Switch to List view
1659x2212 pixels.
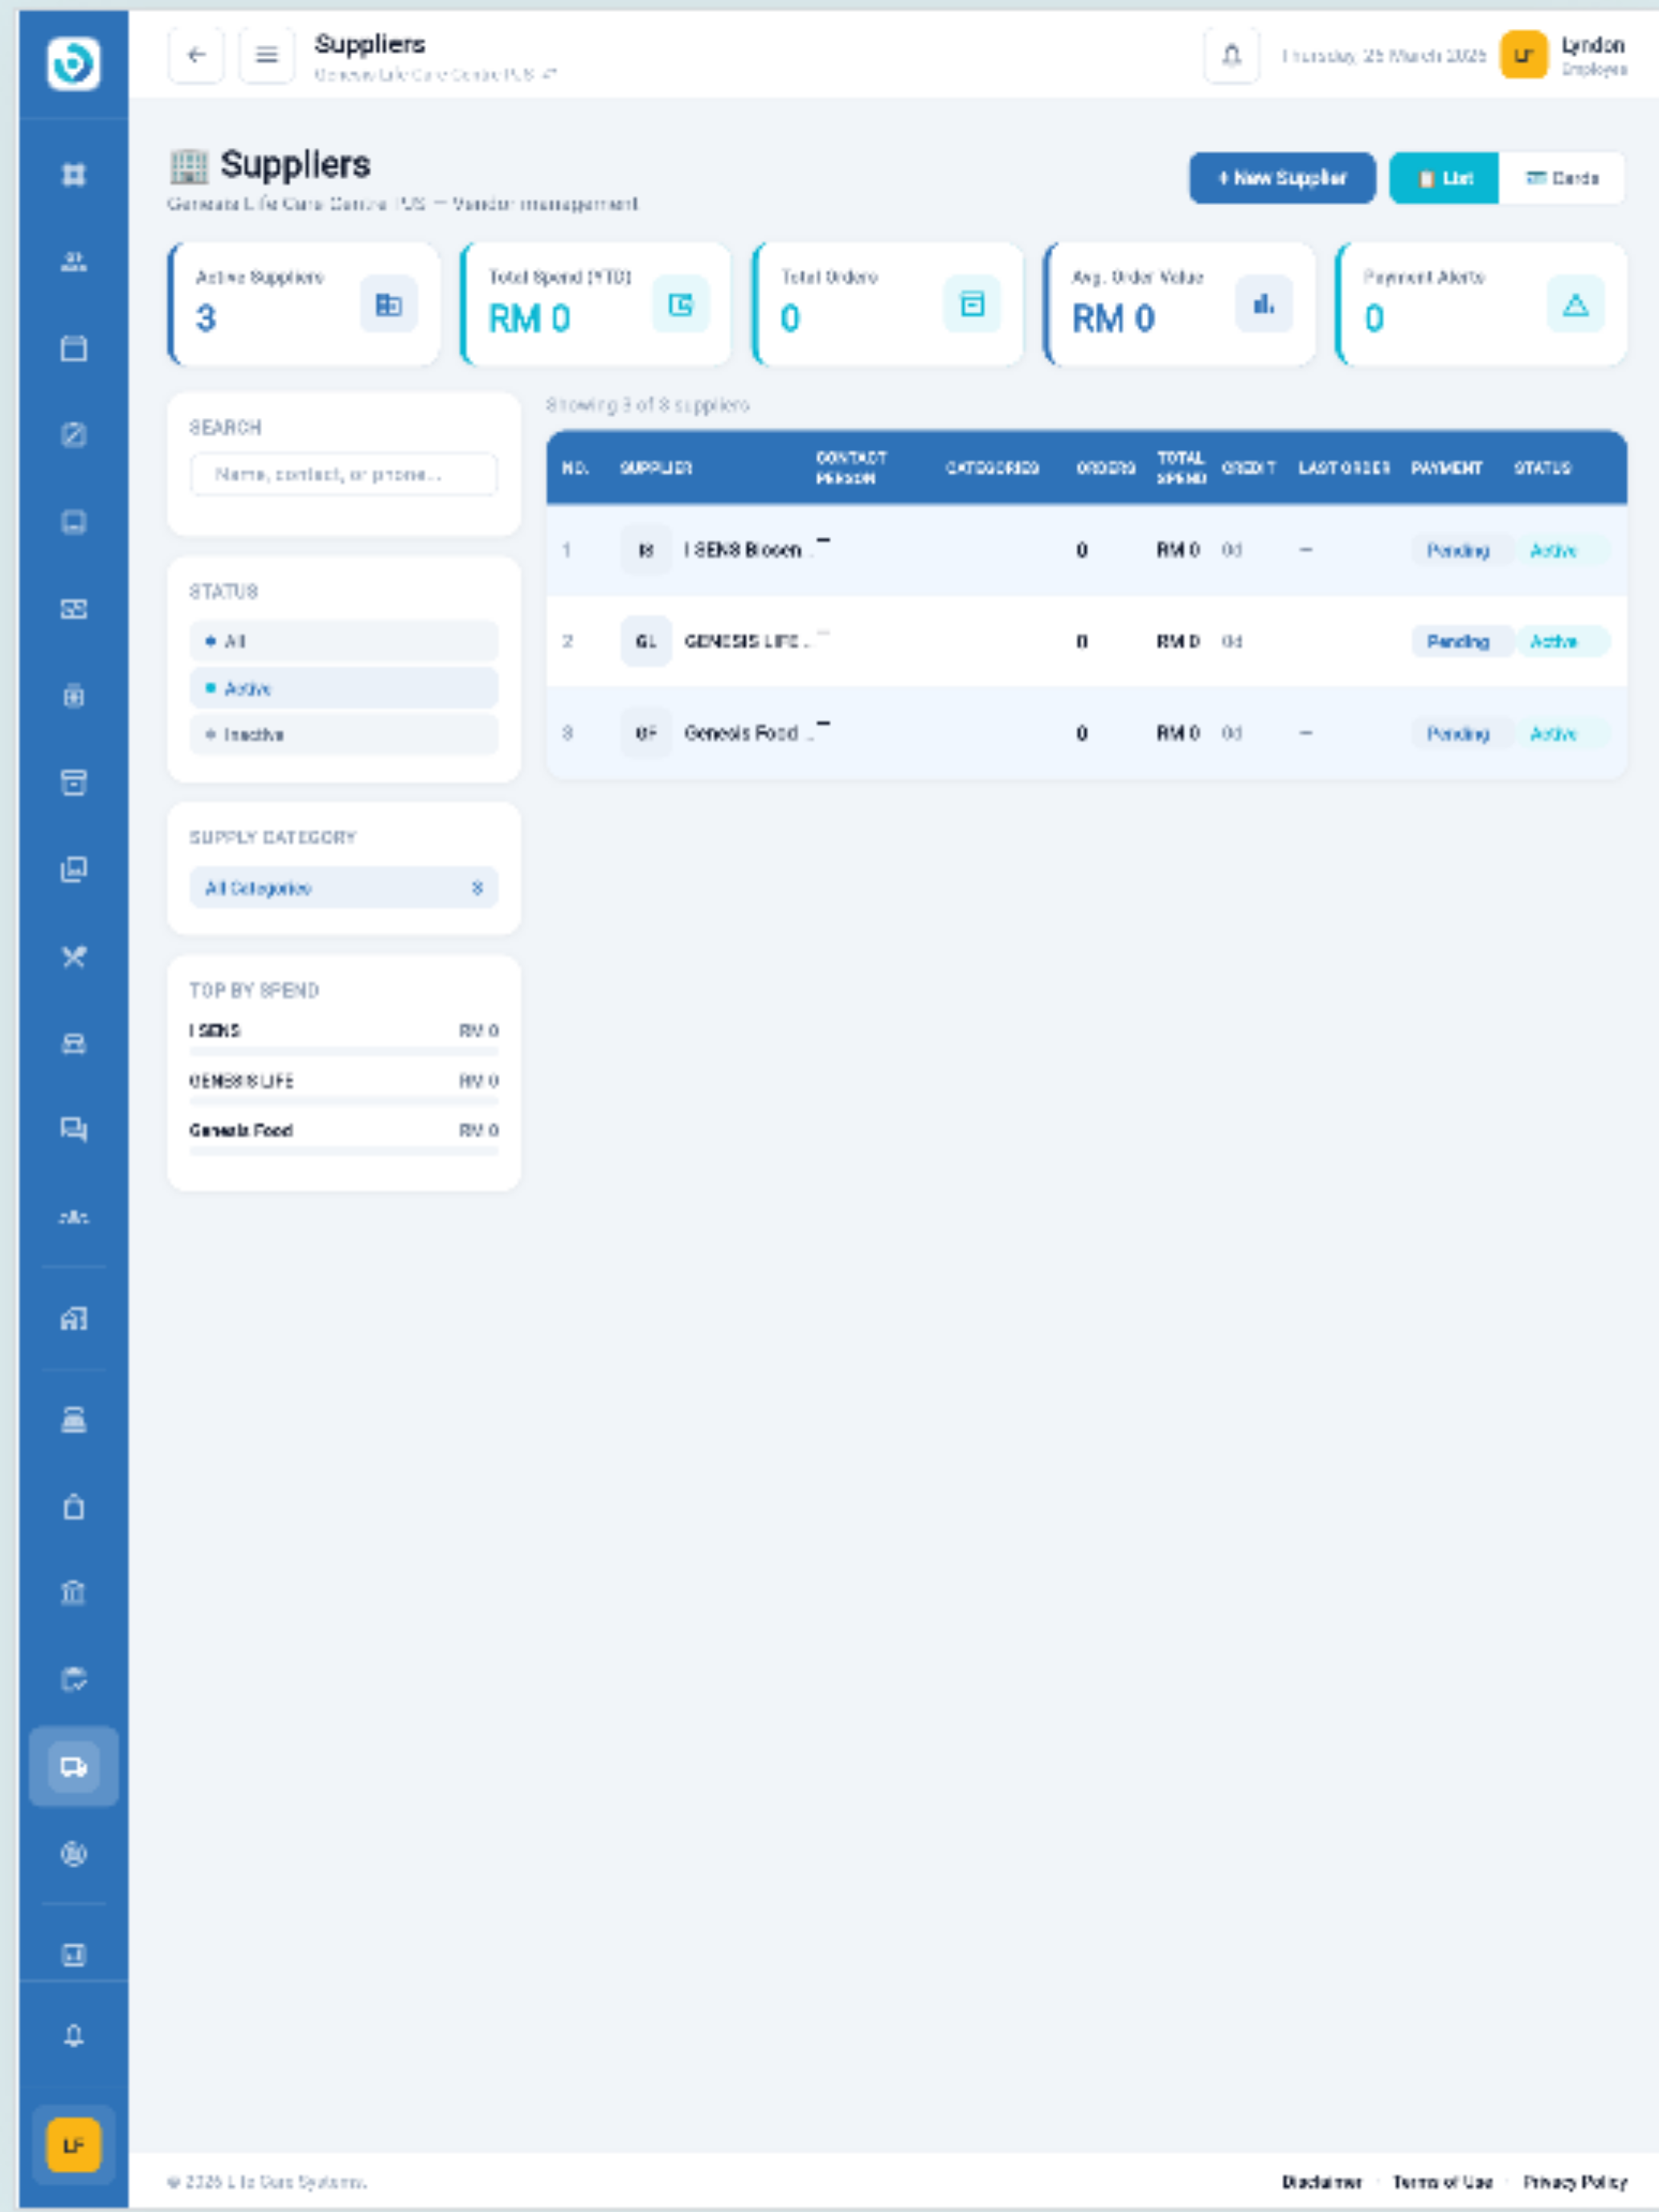click(1444, 178)
